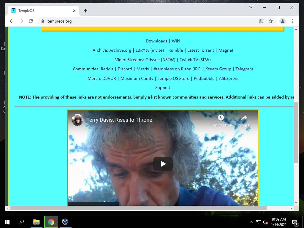Open the Chrome profile avatar

283,21
